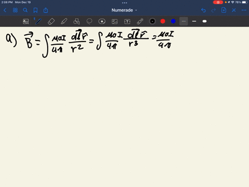Open the Elements sticker tool
This screenshot has height=187, width=249.
(102, 21)
